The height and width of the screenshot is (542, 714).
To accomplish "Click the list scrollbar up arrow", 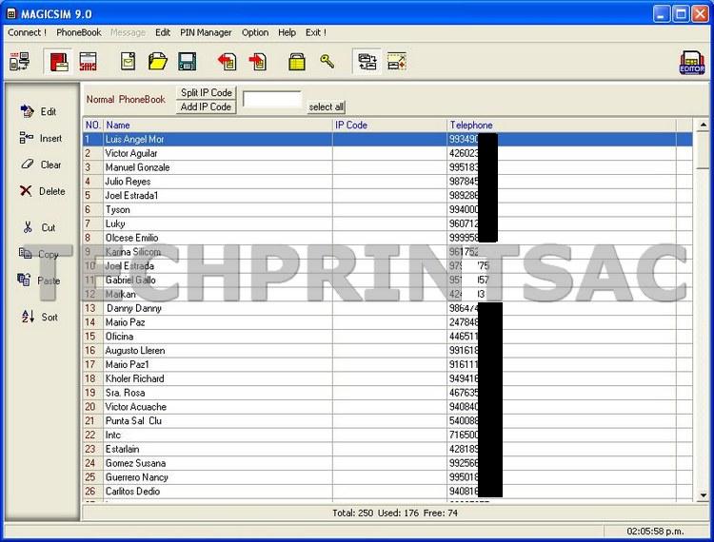I will point(704,125).
